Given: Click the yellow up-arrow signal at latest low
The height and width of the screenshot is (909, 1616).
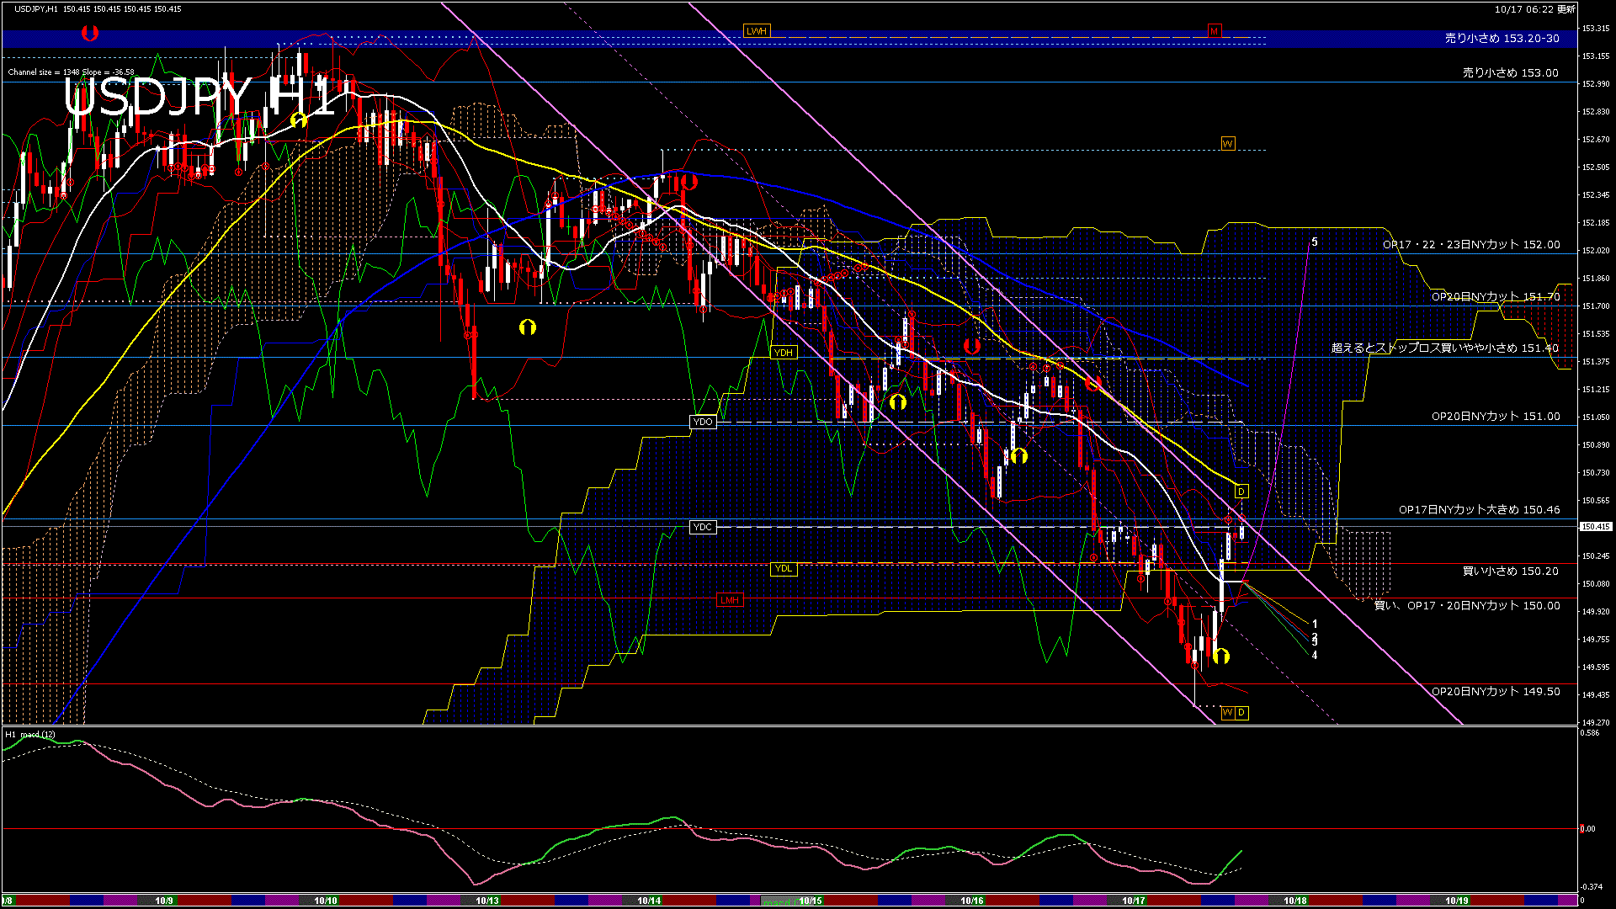Looking at the screenshot, I should click(1221, 656).
